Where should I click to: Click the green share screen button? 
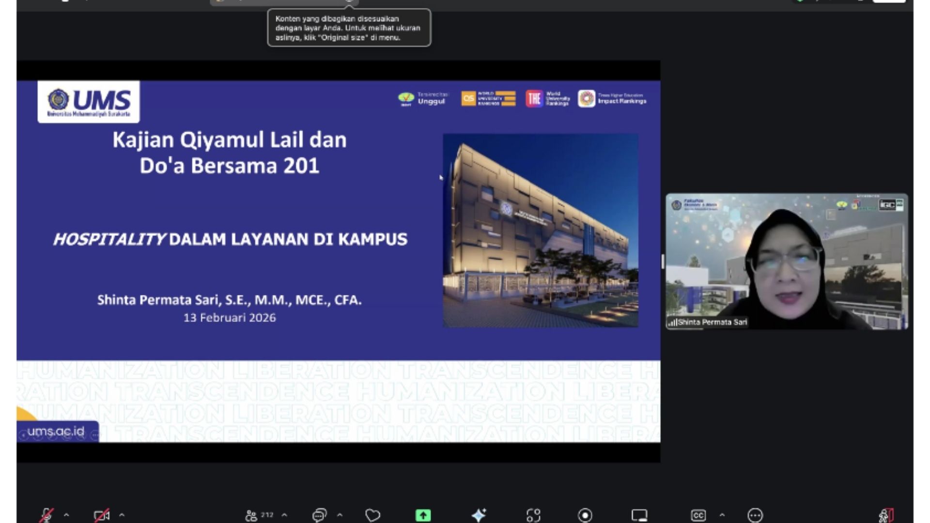pos(423,515)
